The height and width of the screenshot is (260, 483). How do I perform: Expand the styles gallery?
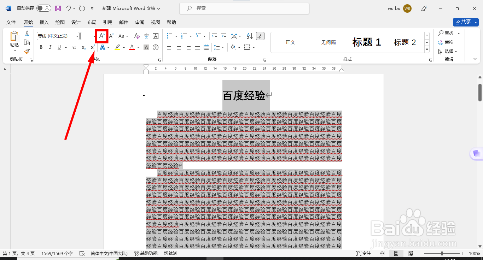point(427,49)
